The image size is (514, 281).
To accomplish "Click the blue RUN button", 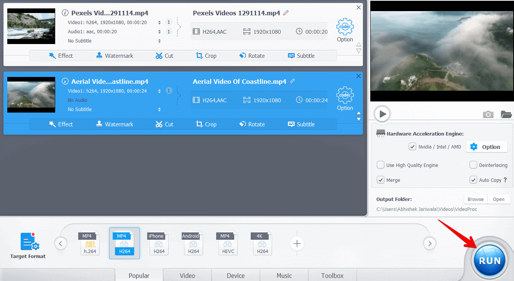I will [x=489, y=260].
